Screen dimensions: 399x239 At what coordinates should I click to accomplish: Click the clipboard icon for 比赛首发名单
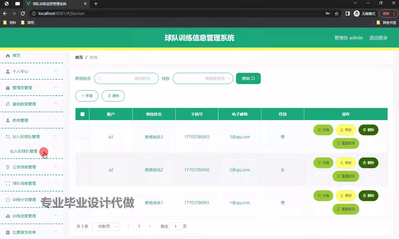[8, 232]
